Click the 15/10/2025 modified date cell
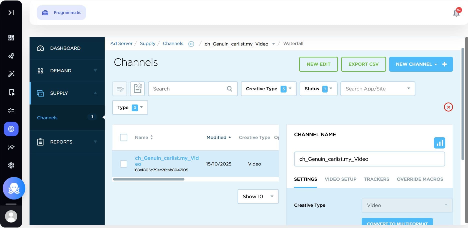Image resolution: width=468 pixels, height=228 pixels. [219, 164]
